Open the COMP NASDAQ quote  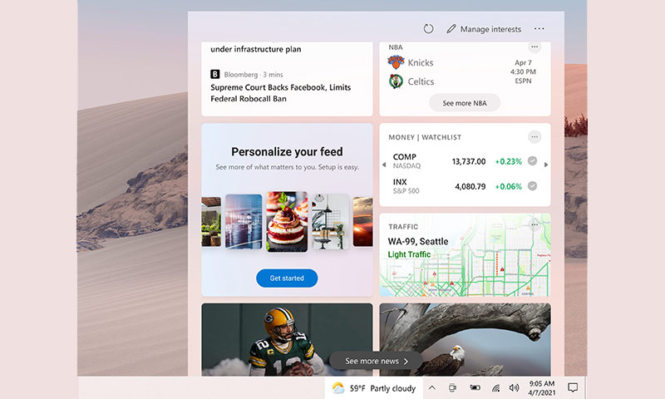(x=457, y=161)
